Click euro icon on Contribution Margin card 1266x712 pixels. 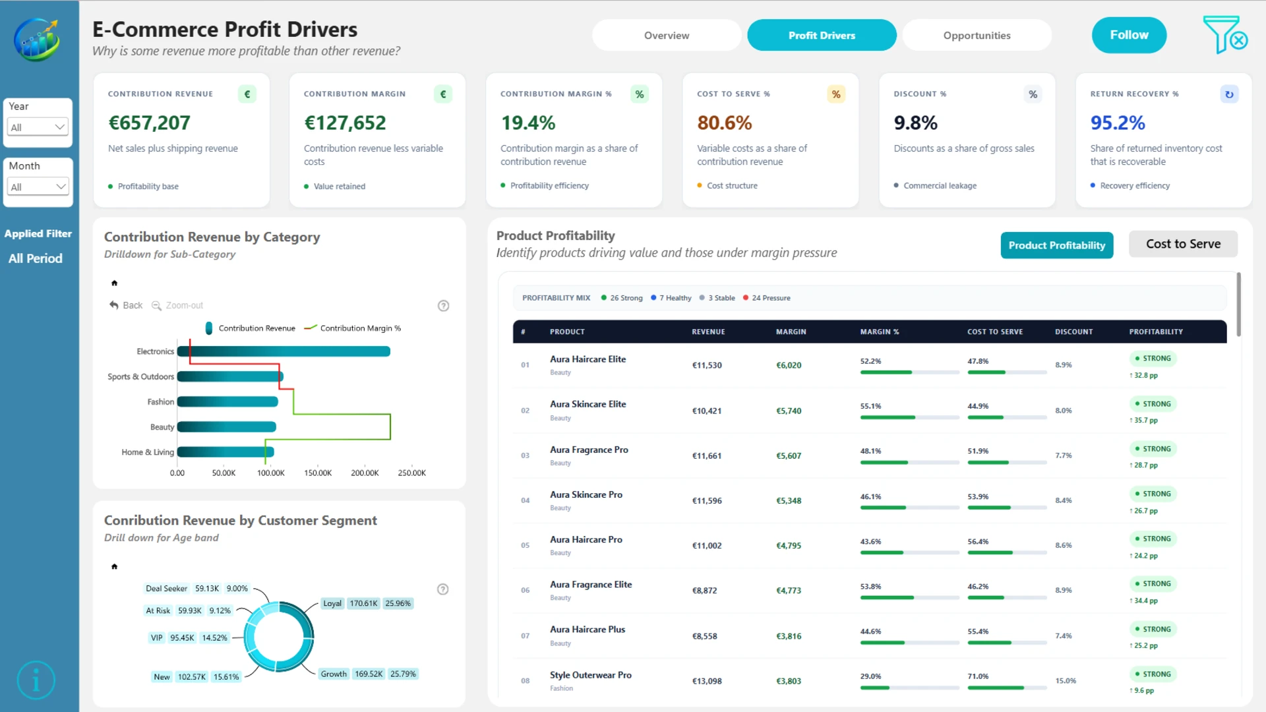[x=443, y=94]
